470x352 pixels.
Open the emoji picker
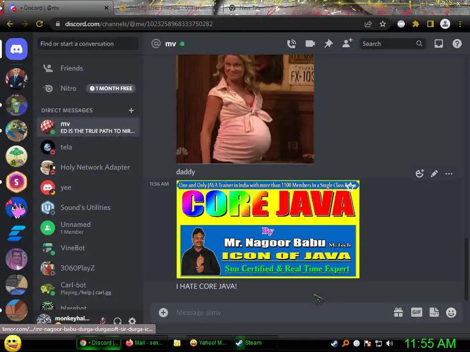(x=451, y=313)
